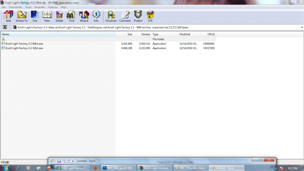Open the Windows Start menu
Viewport: 304px width, 171px height.
6,167
